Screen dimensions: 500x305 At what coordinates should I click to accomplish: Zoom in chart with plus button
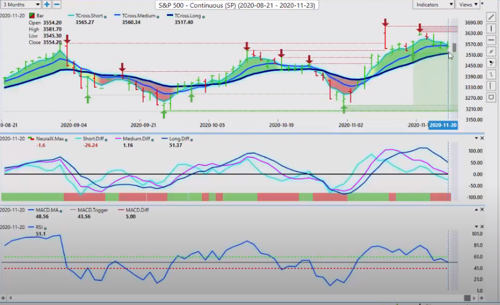click(x=47, y=4)
